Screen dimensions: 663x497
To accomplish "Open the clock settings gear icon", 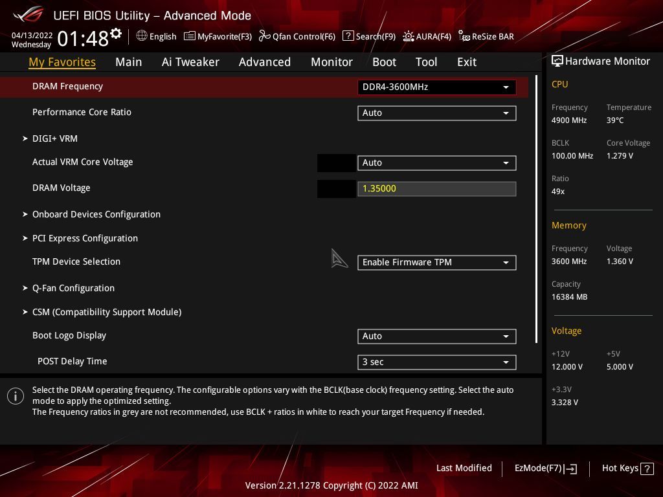I will (116, 34).
